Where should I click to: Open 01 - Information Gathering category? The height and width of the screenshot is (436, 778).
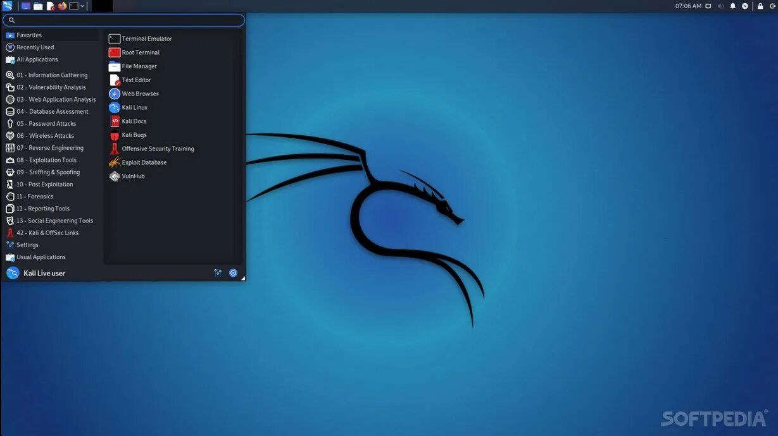(x=52, y=75)
